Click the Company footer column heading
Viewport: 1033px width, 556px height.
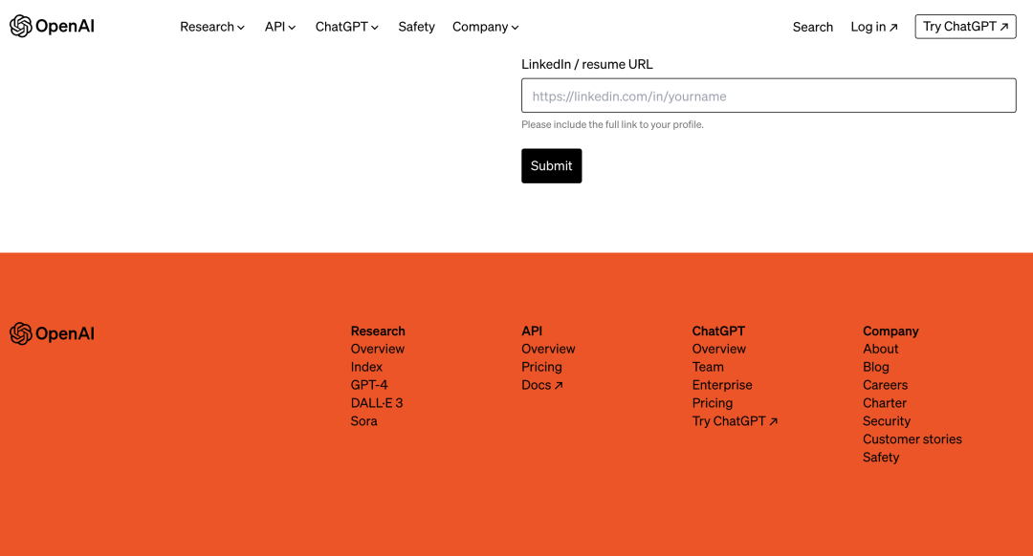pos(890,331)
